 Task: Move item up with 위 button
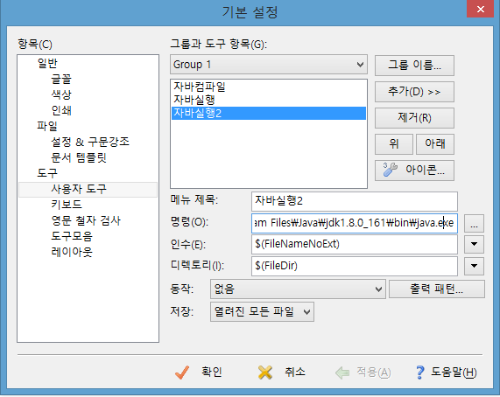[x=394, y=144]
